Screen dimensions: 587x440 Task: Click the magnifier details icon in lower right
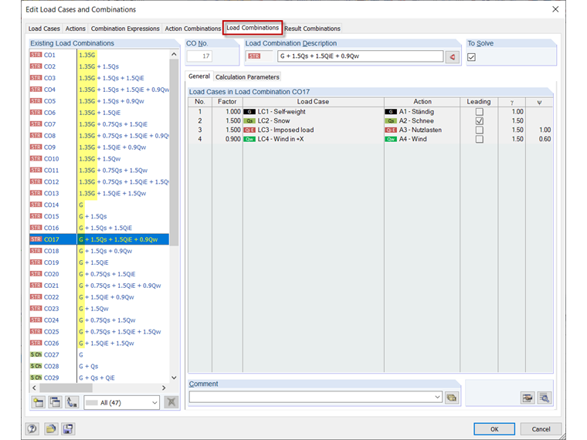pyautogui.click(x=545, y=398)
